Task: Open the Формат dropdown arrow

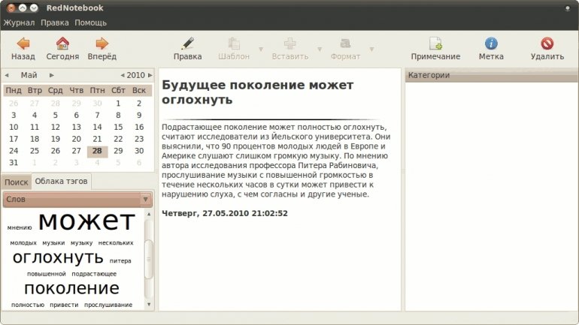Action: pyautogui.click(x=373, y=50)
